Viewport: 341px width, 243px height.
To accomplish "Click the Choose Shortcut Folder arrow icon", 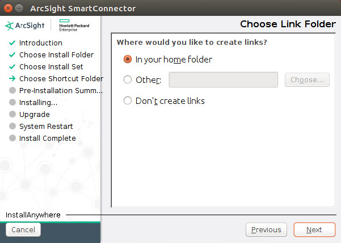I will (12, 79).
